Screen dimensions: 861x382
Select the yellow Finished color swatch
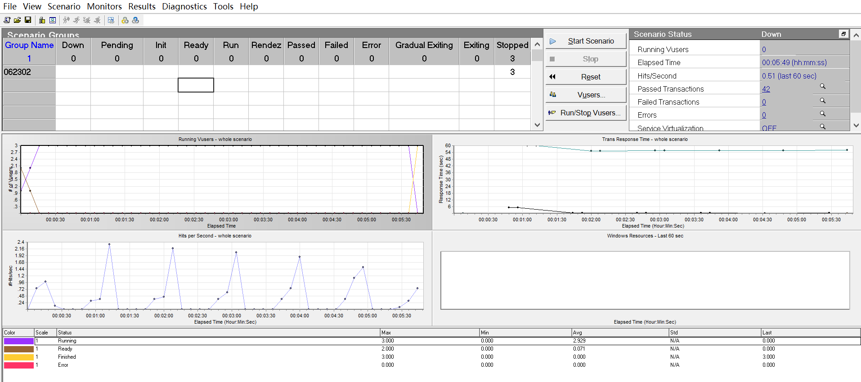pos(19,357)
